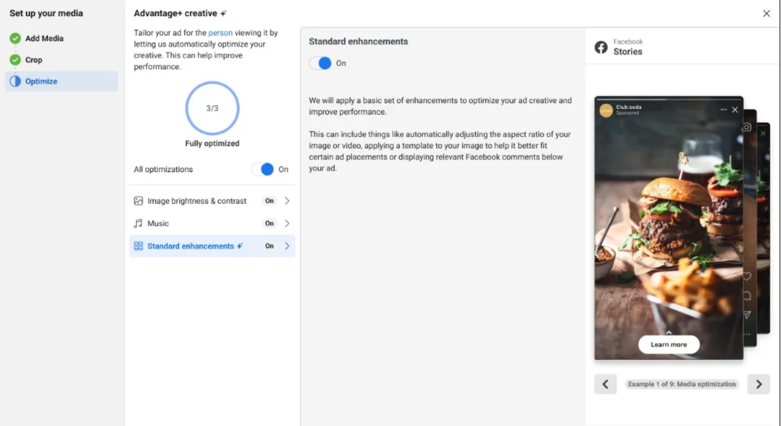The height and width of the screenshot is (426, 781).
Task: Click the Music note icon
Action: [138, 223]
